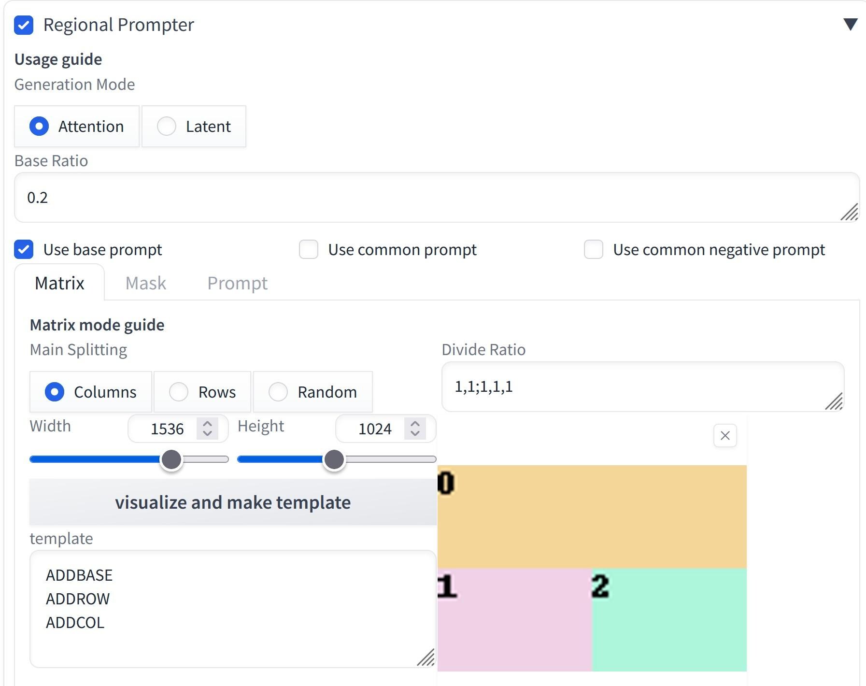The image size is (866, 686).
Task: Select Latent generation mode
Action: [167, 126]
